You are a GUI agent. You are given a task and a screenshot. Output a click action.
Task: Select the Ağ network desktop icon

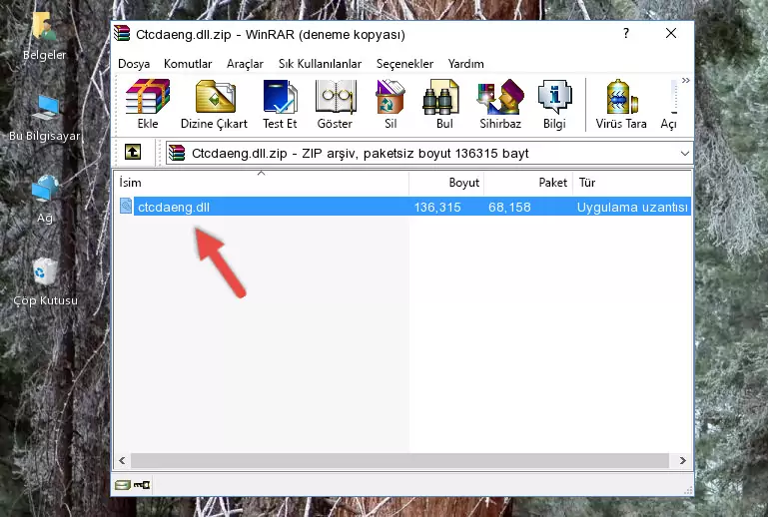coord(45,200)
